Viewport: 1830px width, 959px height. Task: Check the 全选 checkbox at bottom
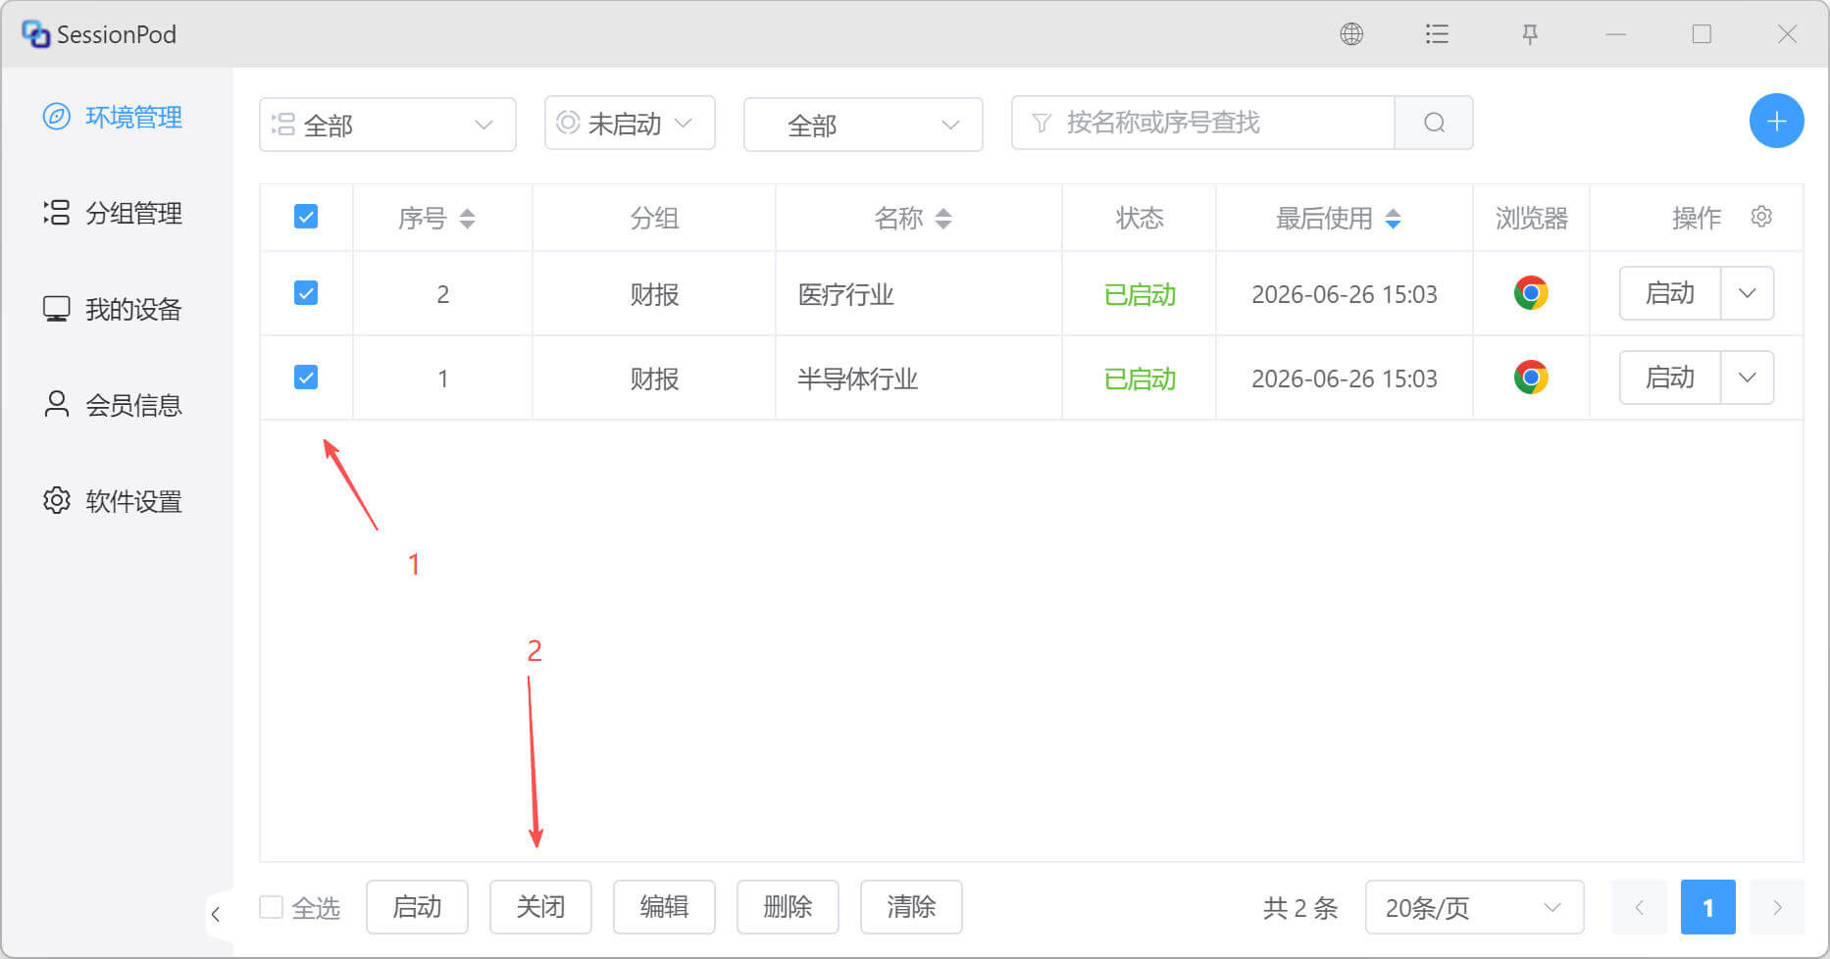tap(272, 907)
